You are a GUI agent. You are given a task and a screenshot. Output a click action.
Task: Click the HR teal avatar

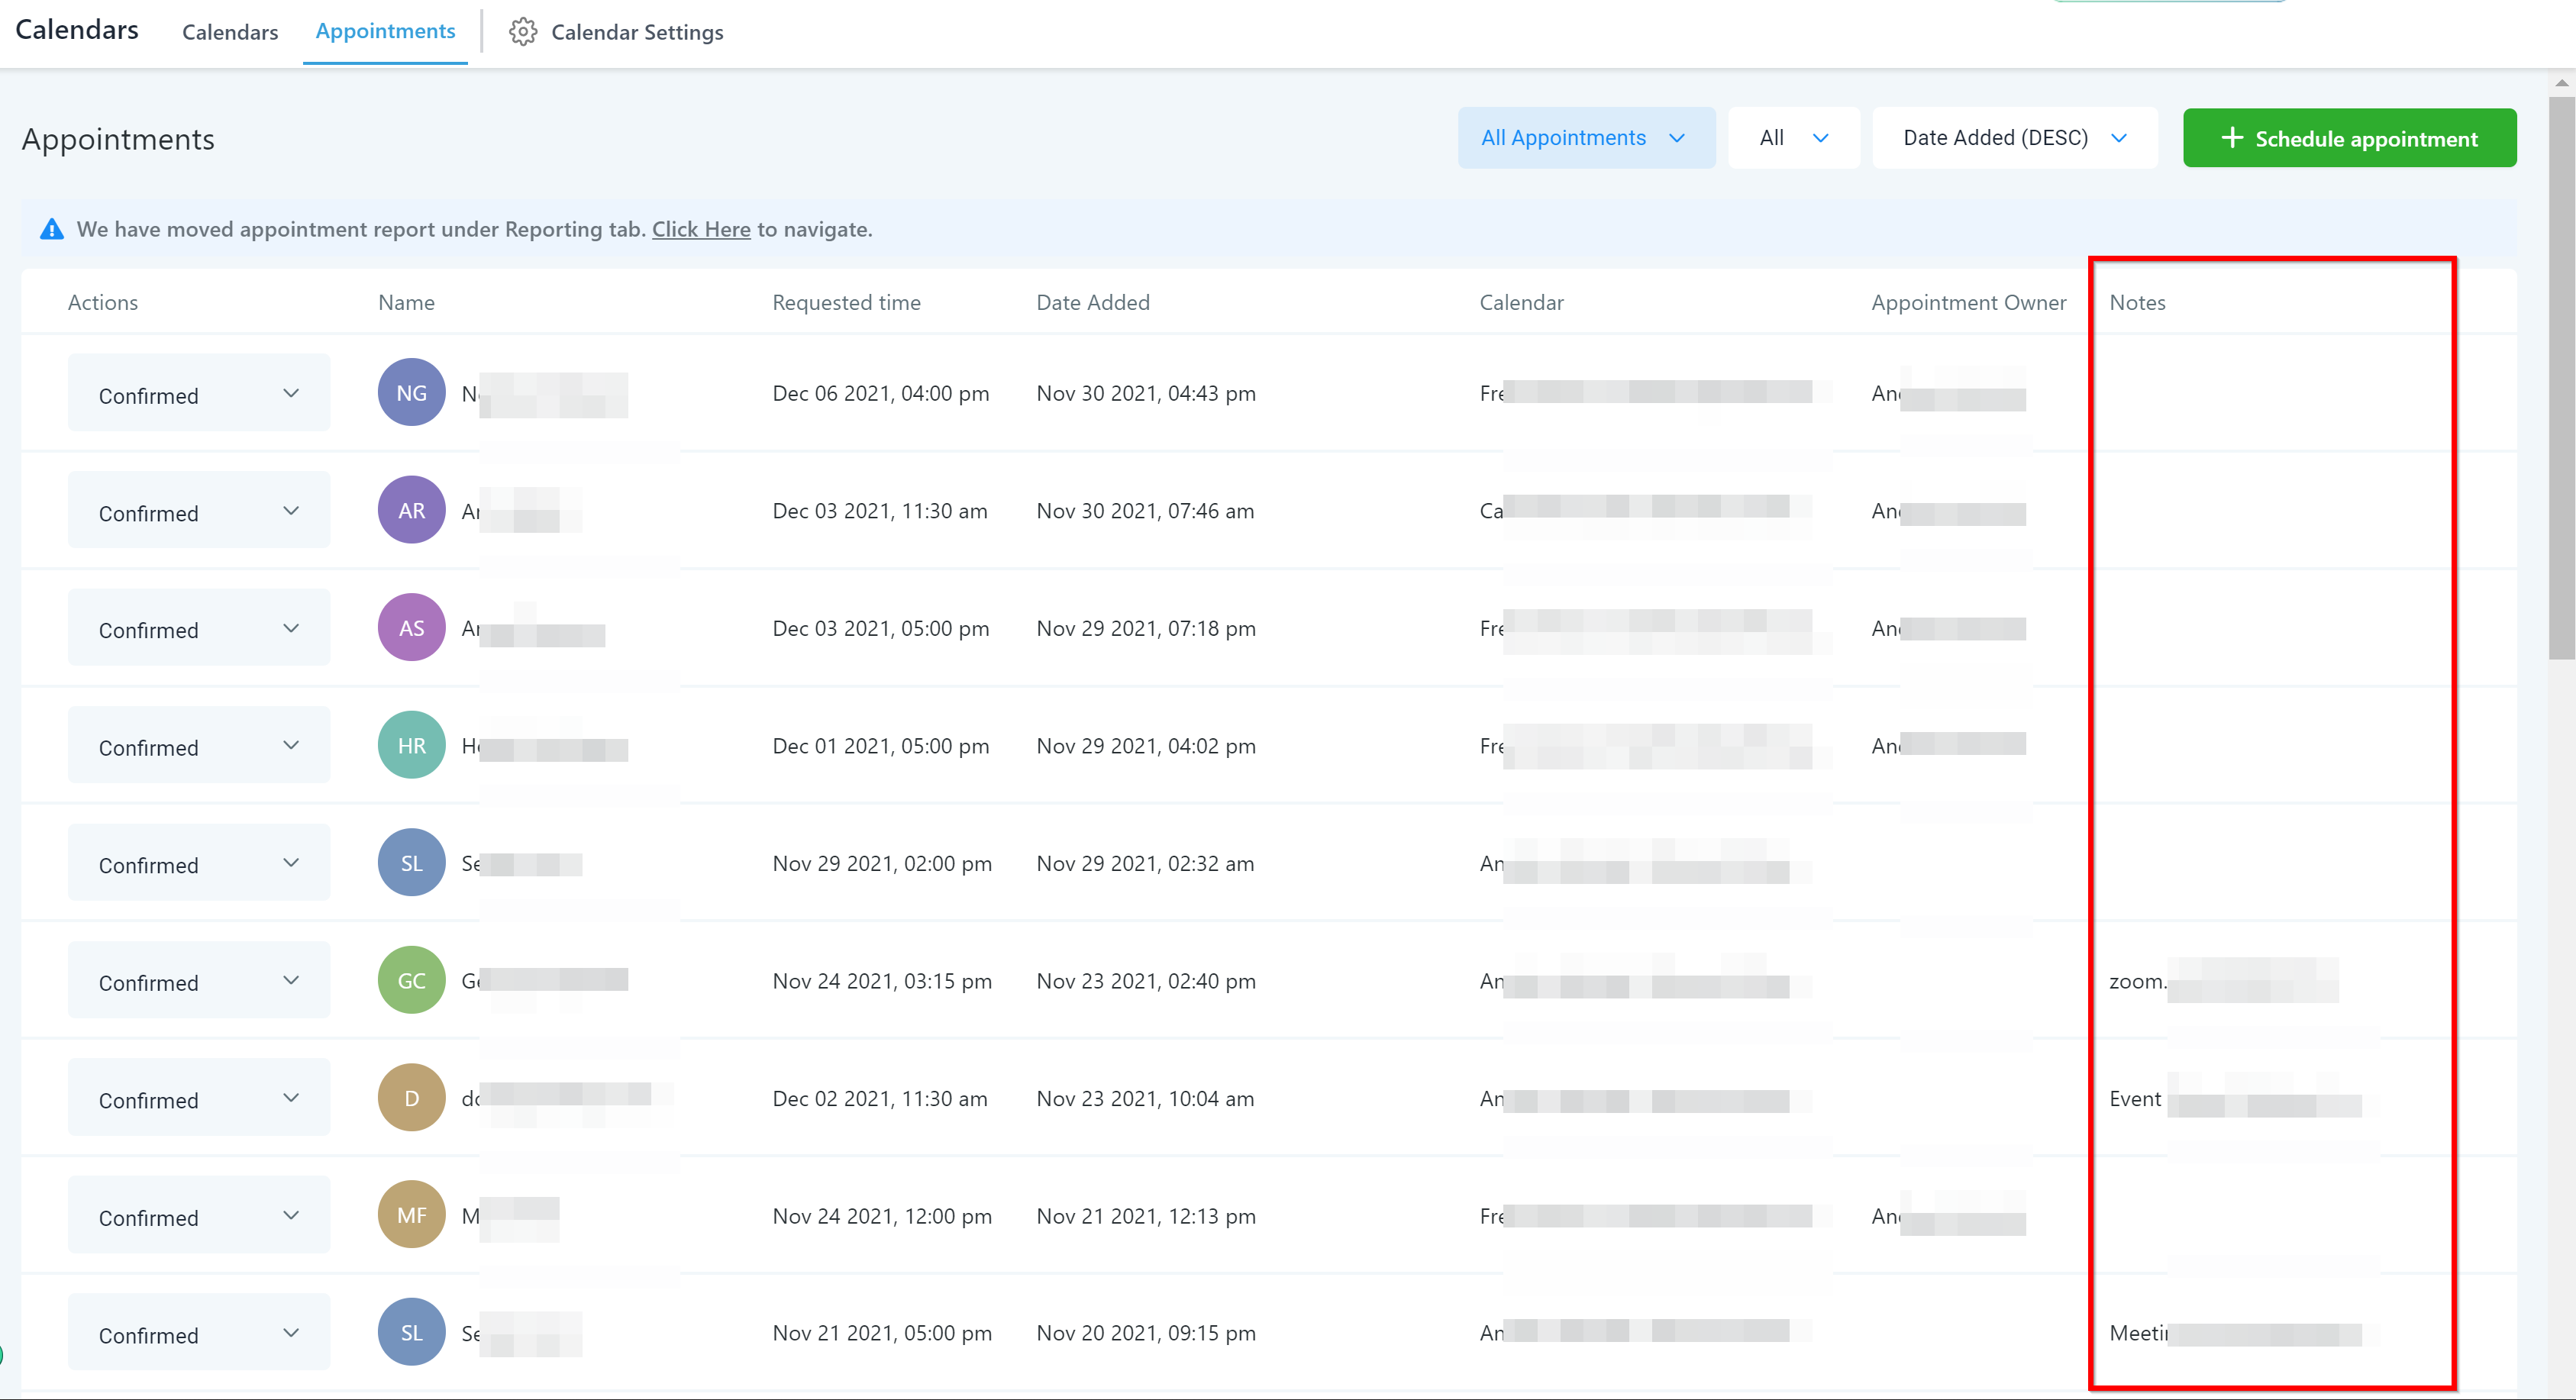[411, 745]
